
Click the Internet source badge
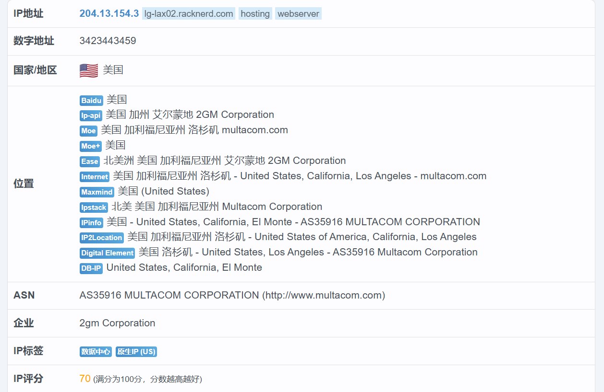pyautogui.click(x=95, y=177)
